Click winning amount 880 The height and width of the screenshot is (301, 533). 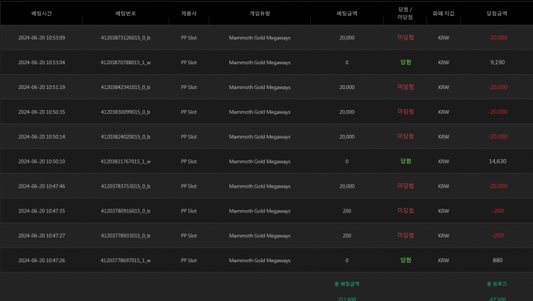tap(497, 260)
